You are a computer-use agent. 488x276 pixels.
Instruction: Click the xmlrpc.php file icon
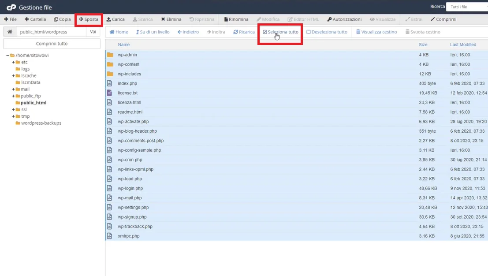[110, 236]
